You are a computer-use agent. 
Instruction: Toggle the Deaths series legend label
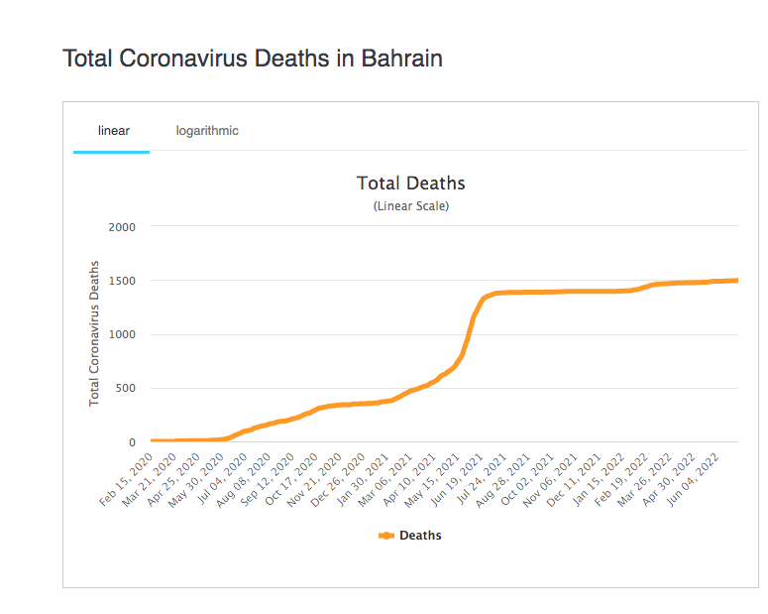(420, 536)
